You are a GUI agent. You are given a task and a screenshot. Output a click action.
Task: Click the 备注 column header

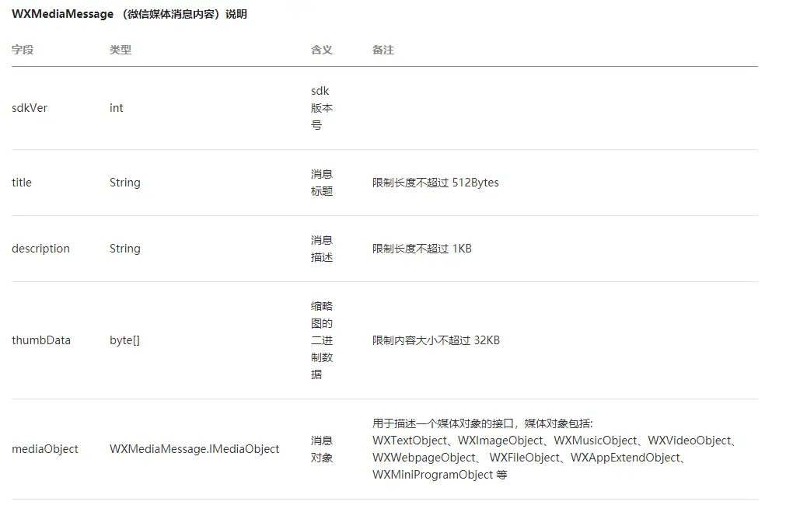[x=383, y=50]
